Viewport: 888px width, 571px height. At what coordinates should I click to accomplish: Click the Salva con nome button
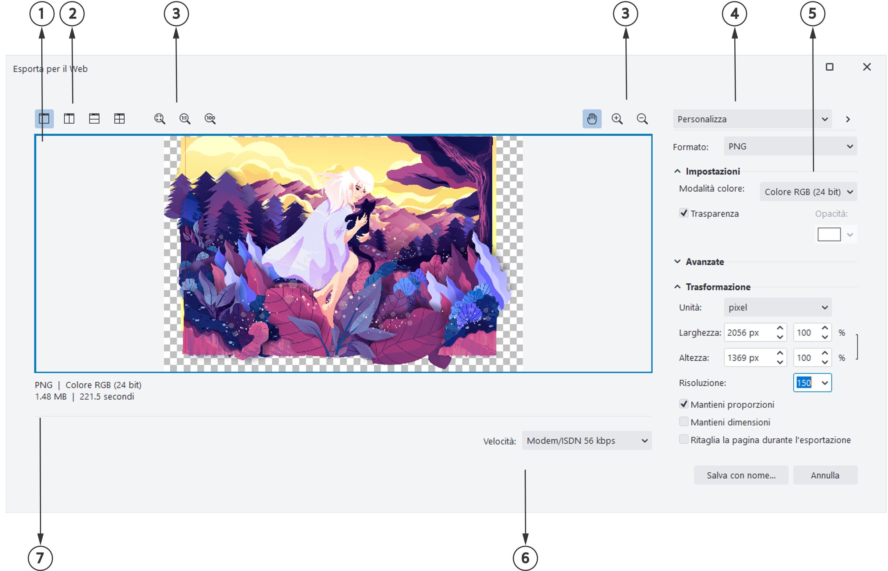[741, 475]
